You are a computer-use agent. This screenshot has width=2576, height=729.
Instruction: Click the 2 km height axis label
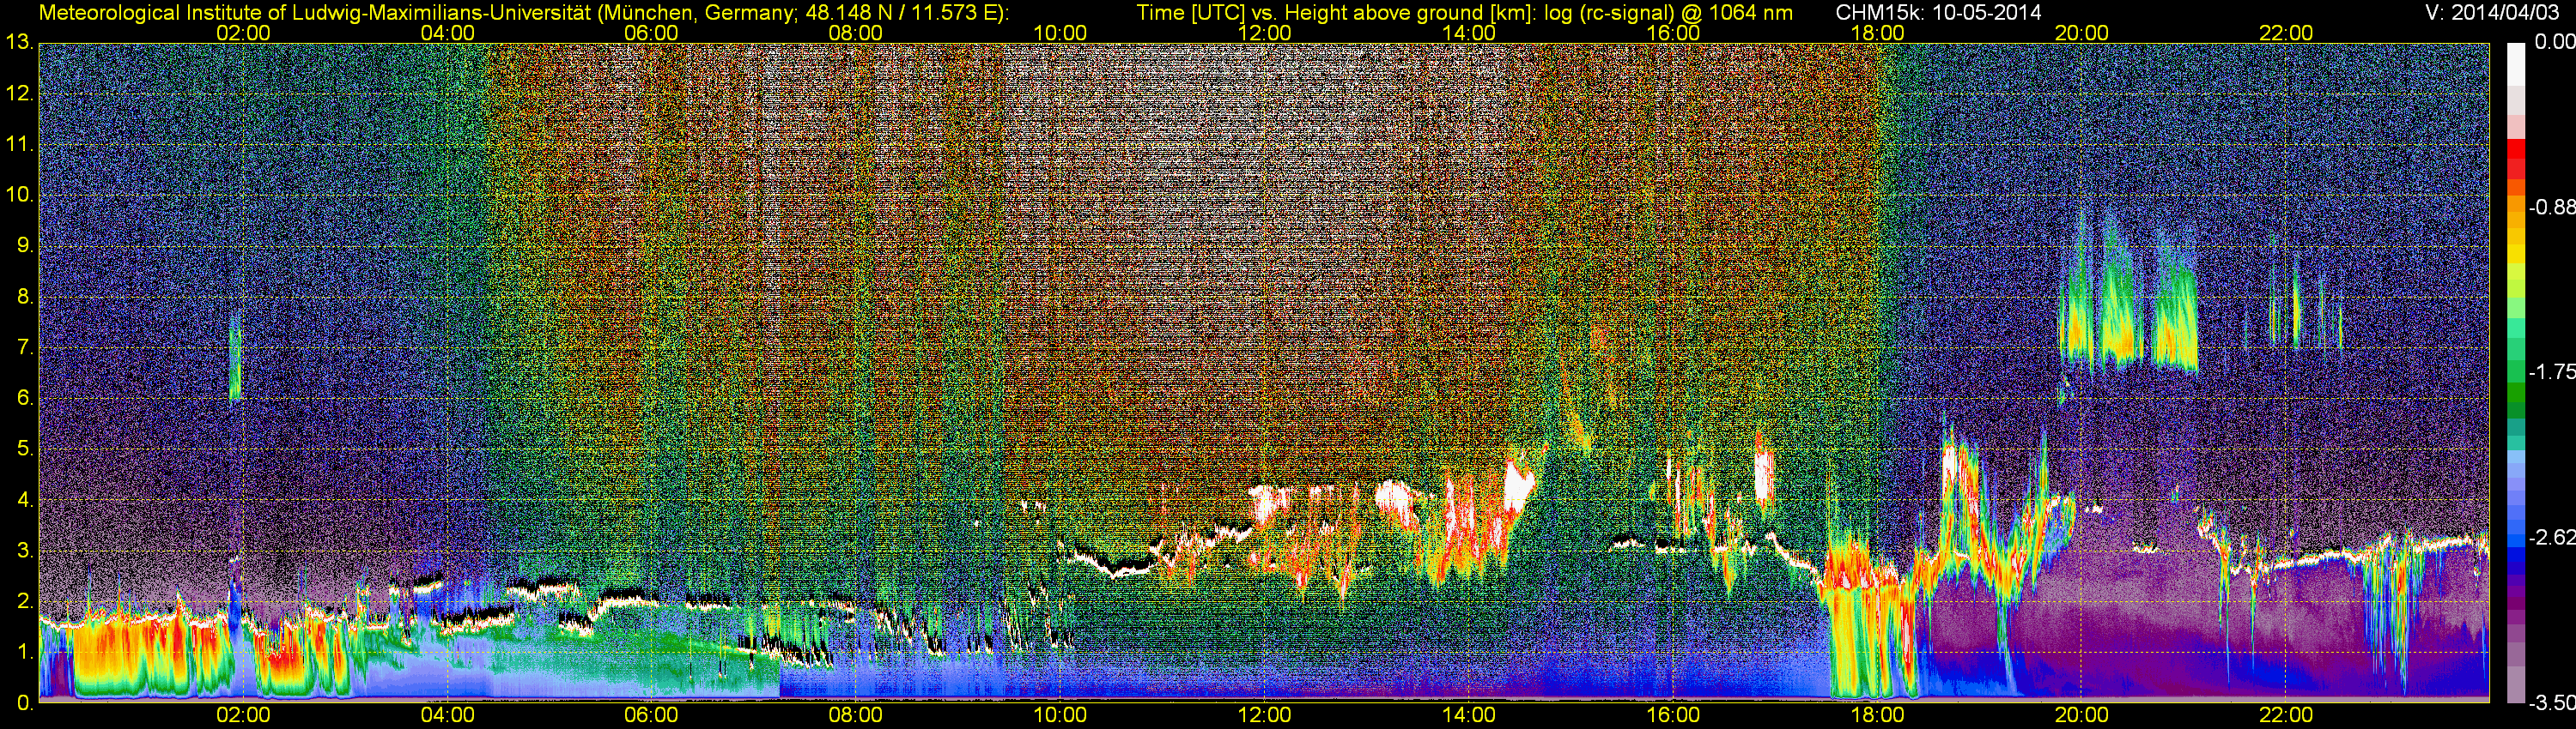[x=24, y=602]
